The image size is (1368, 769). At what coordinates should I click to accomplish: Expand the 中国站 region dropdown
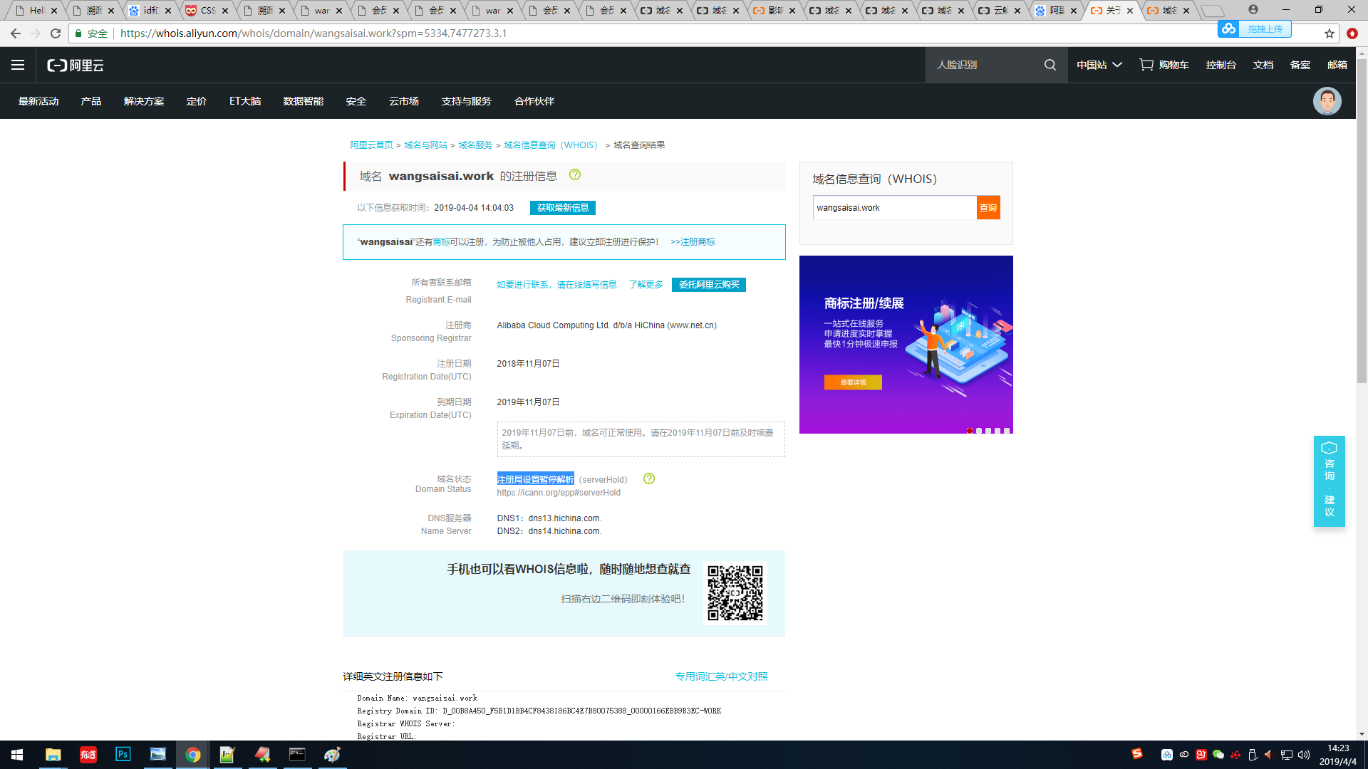[1099, 65]
